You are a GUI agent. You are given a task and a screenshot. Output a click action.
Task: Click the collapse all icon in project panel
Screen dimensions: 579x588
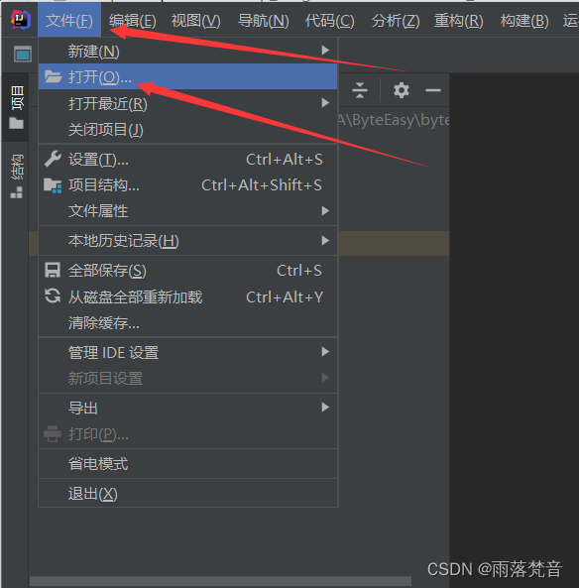point(360,90)
